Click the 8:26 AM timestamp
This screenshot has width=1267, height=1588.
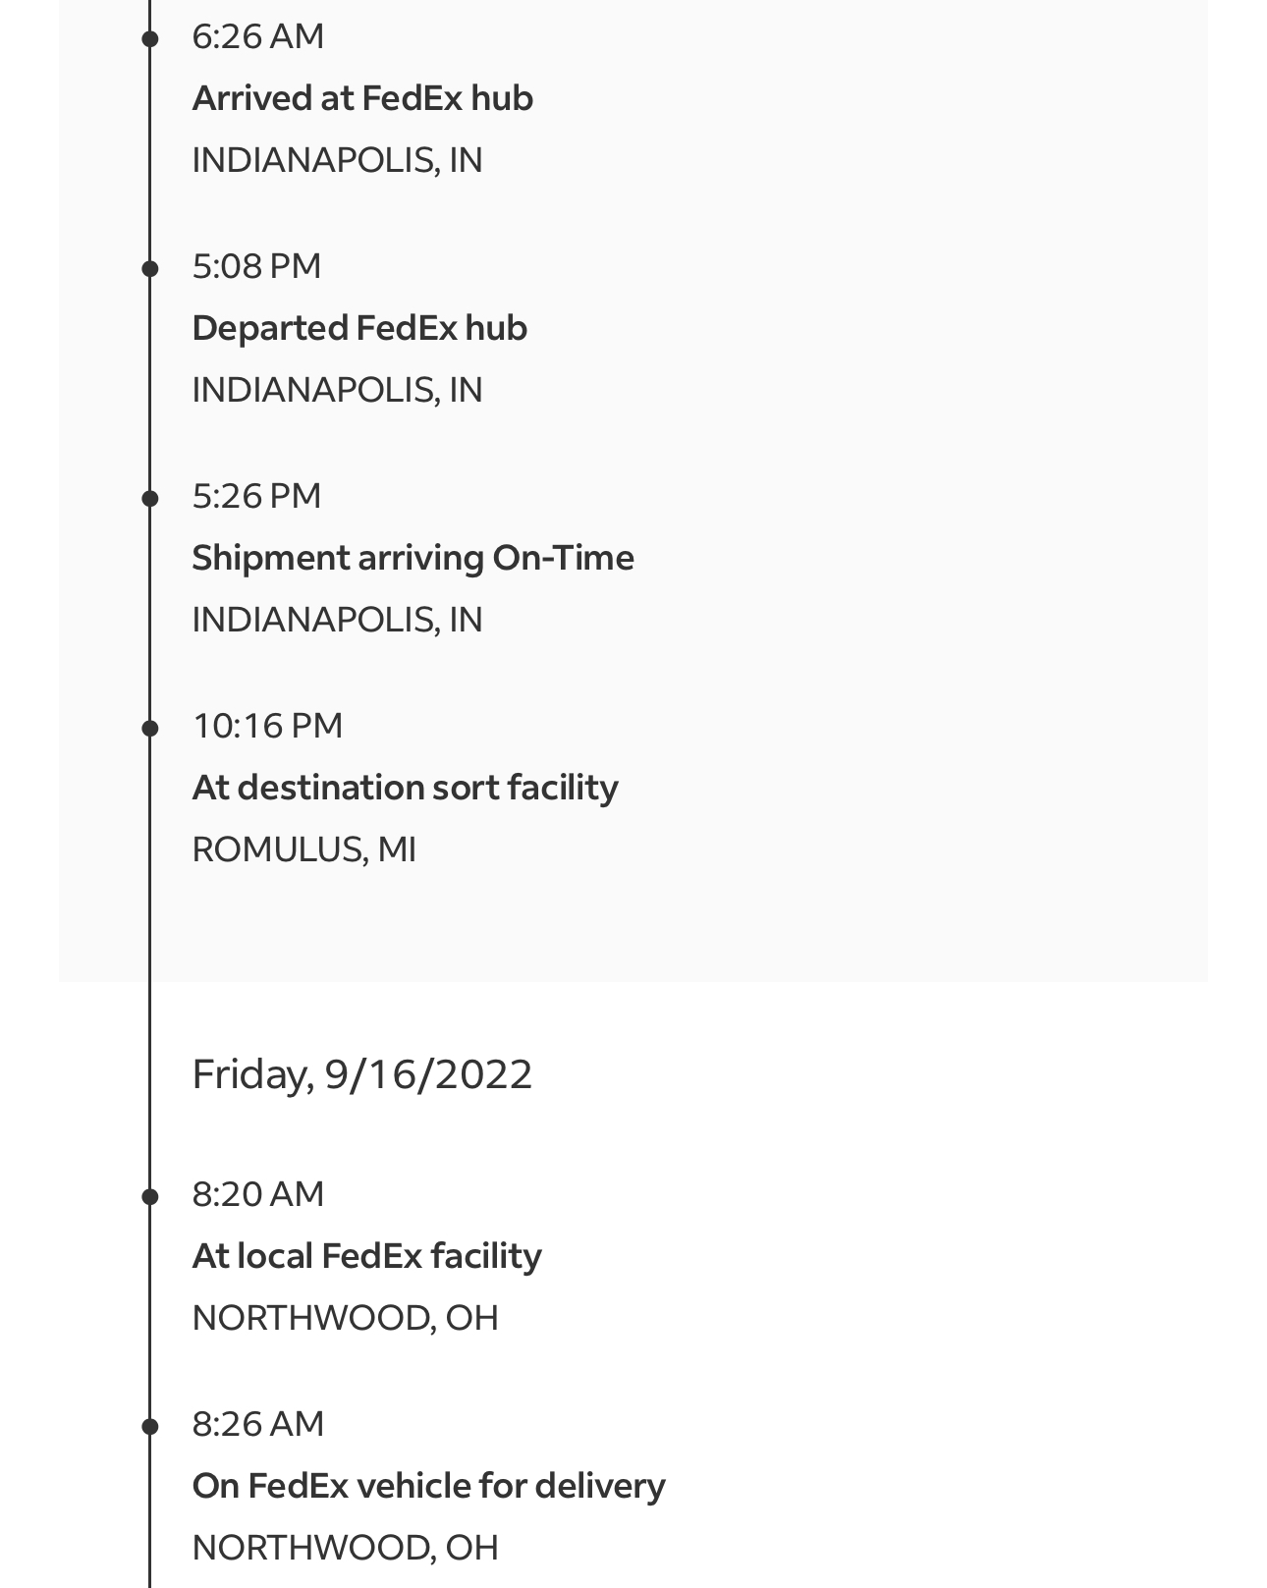coord(257,1424)
